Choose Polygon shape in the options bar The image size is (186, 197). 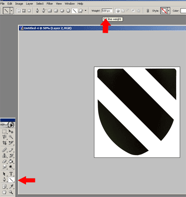[68, 11]
